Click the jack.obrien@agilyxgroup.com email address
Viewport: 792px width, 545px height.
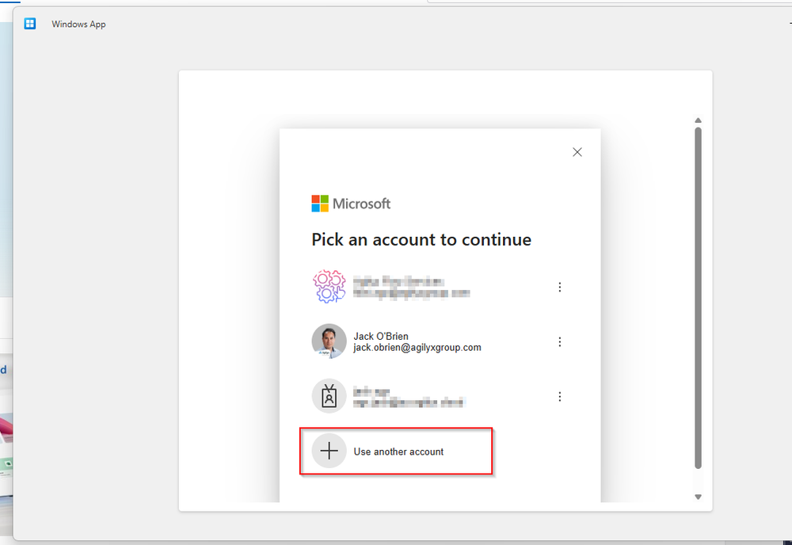click(417, 348)
